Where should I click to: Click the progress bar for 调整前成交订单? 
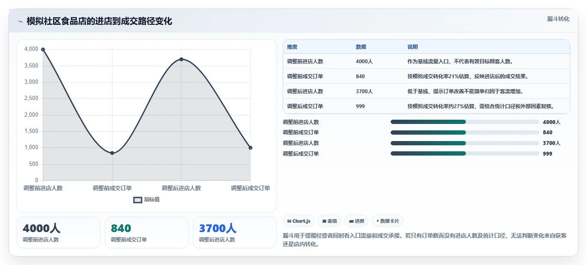tap(465, 132)
